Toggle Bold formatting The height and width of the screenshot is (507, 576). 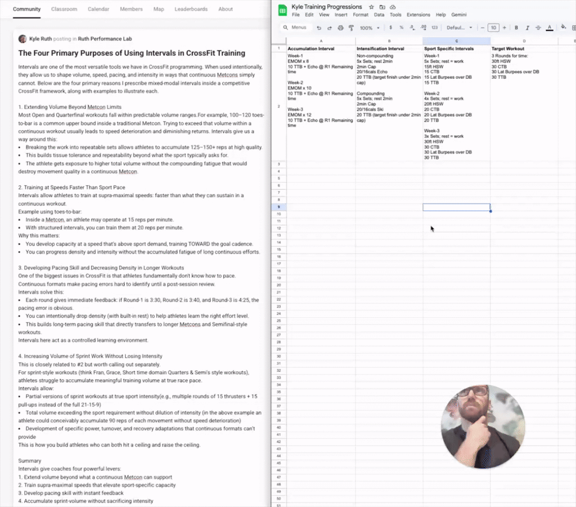[x=516, y=28]
